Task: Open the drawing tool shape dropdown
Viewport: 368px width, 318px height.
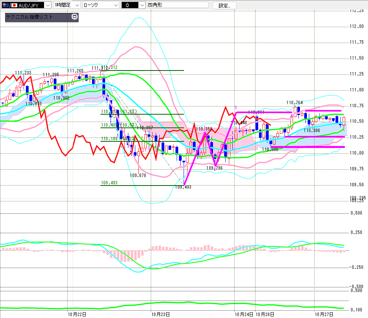Action: (133, 5)
